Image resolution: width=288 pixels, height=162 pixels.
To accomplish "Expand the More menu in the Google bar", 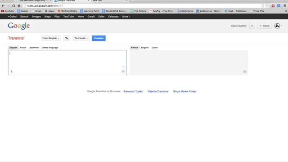I will [x=126, y=17].
